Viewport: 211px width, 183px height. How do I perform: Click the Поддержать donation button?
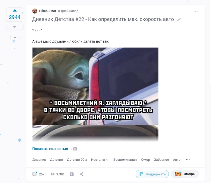point(152,174)
